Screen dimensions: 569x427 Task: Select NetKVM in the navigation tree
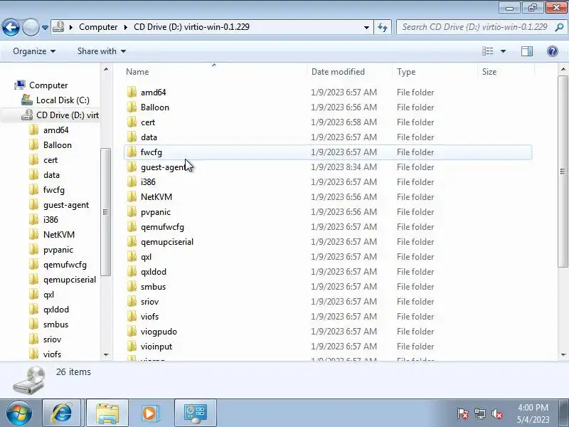59,235
